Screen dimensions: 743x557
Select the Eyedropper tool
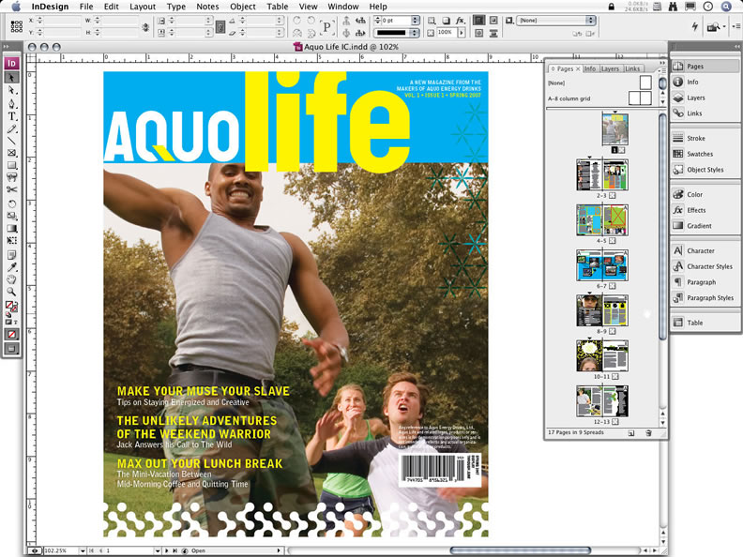tap(12, 267)
